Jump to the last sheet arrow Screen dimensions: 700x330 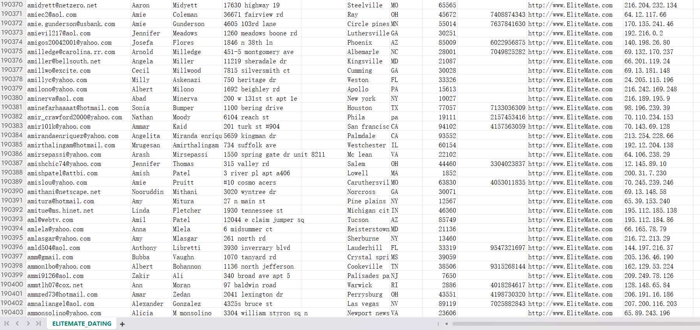click(38, 323)
